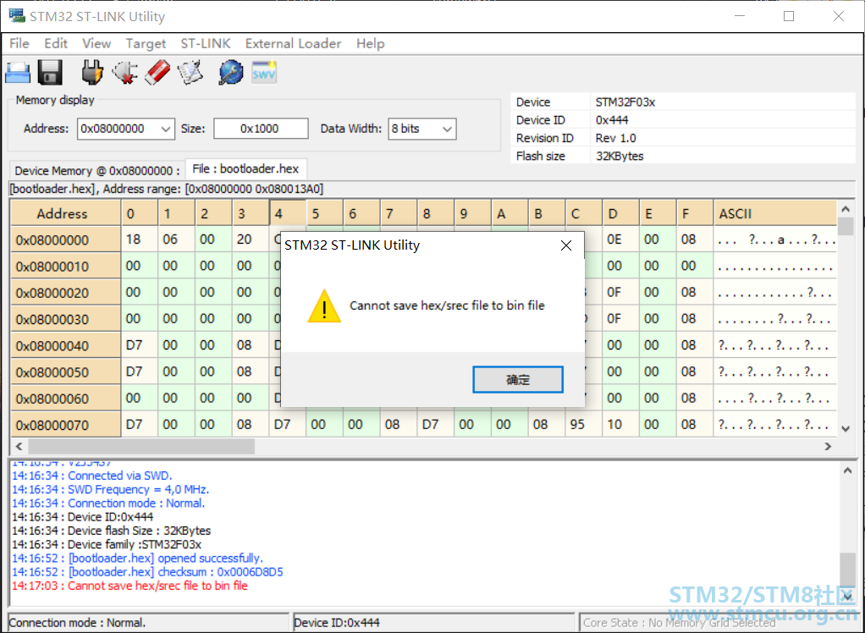The height and width of the screenshot is (633, 865).
Task: Open the View menu
Action: 96,43
